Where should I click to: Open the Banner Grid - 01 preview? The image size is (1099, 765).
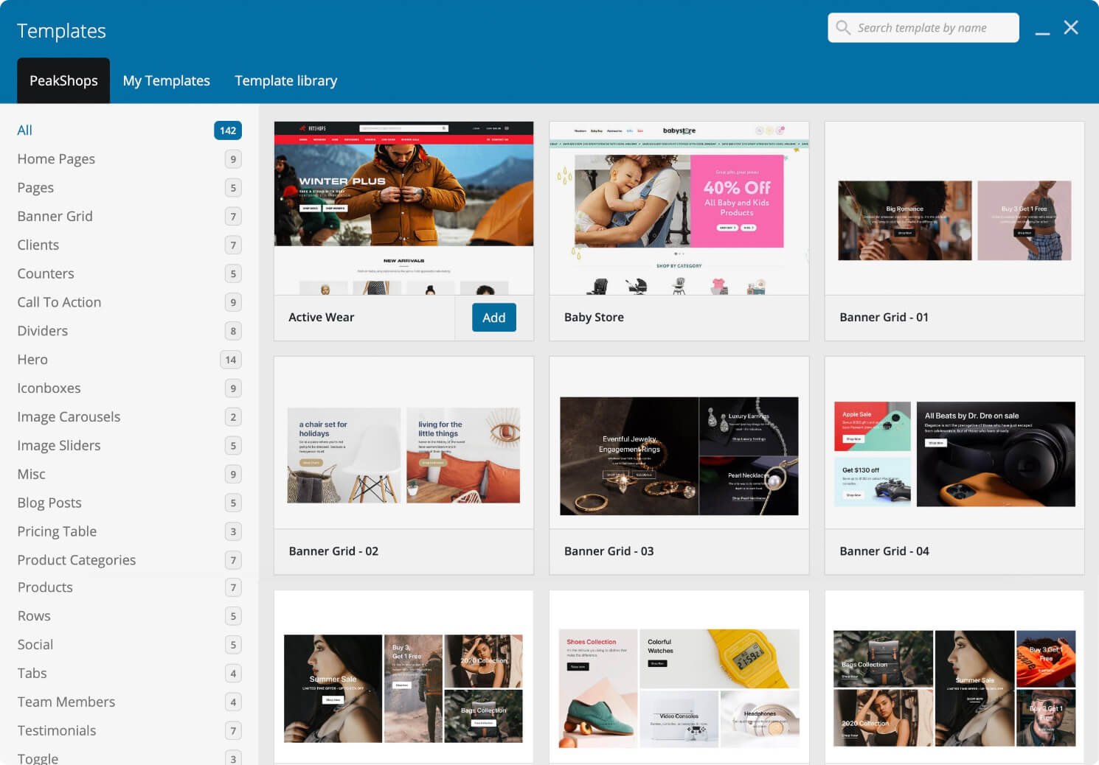click(x=954, y=220)
